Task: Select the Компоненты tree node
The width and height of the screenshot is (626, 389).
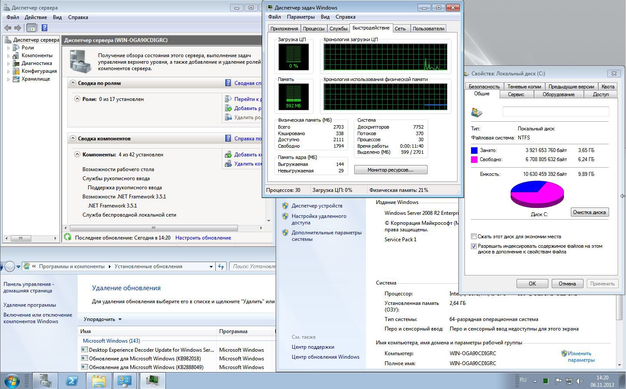Action: pos(37,55)
